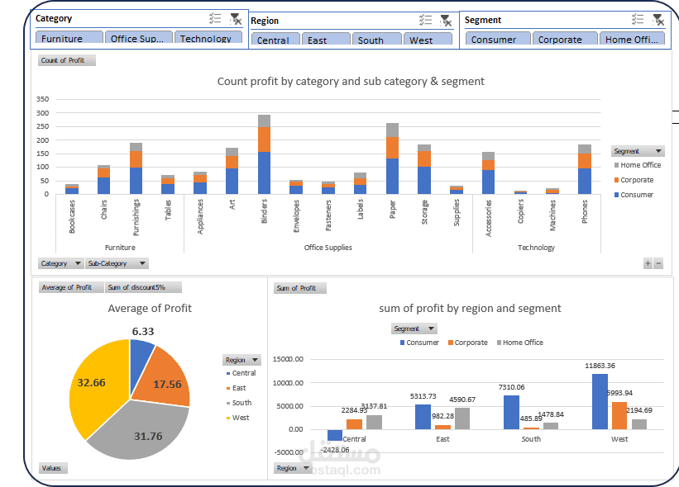Toggle multi-select in the Category slicer
Screen dimensions: 679x487
215,19
